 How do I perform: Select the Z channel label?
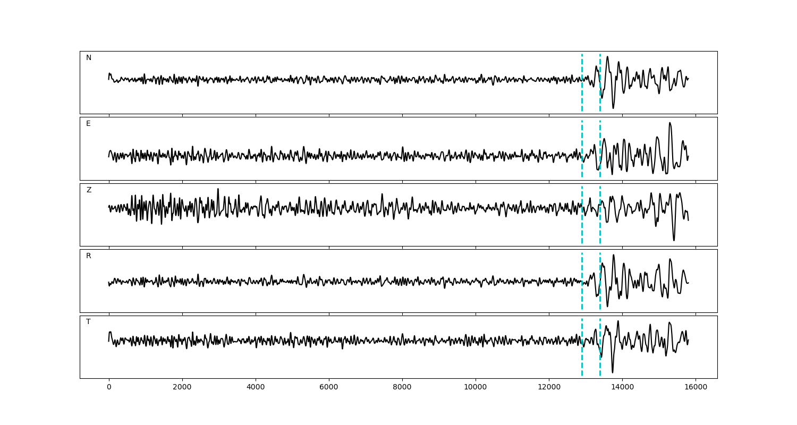click(x=89, y=190)
